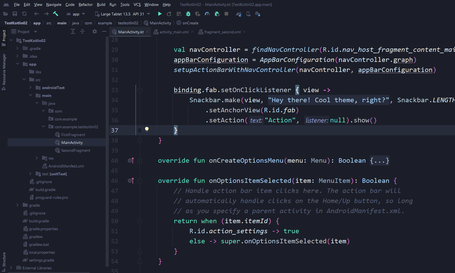The width and height of the screenshot is (455, 273).
Task: Open the VCS menu
Action: [137, 5]
